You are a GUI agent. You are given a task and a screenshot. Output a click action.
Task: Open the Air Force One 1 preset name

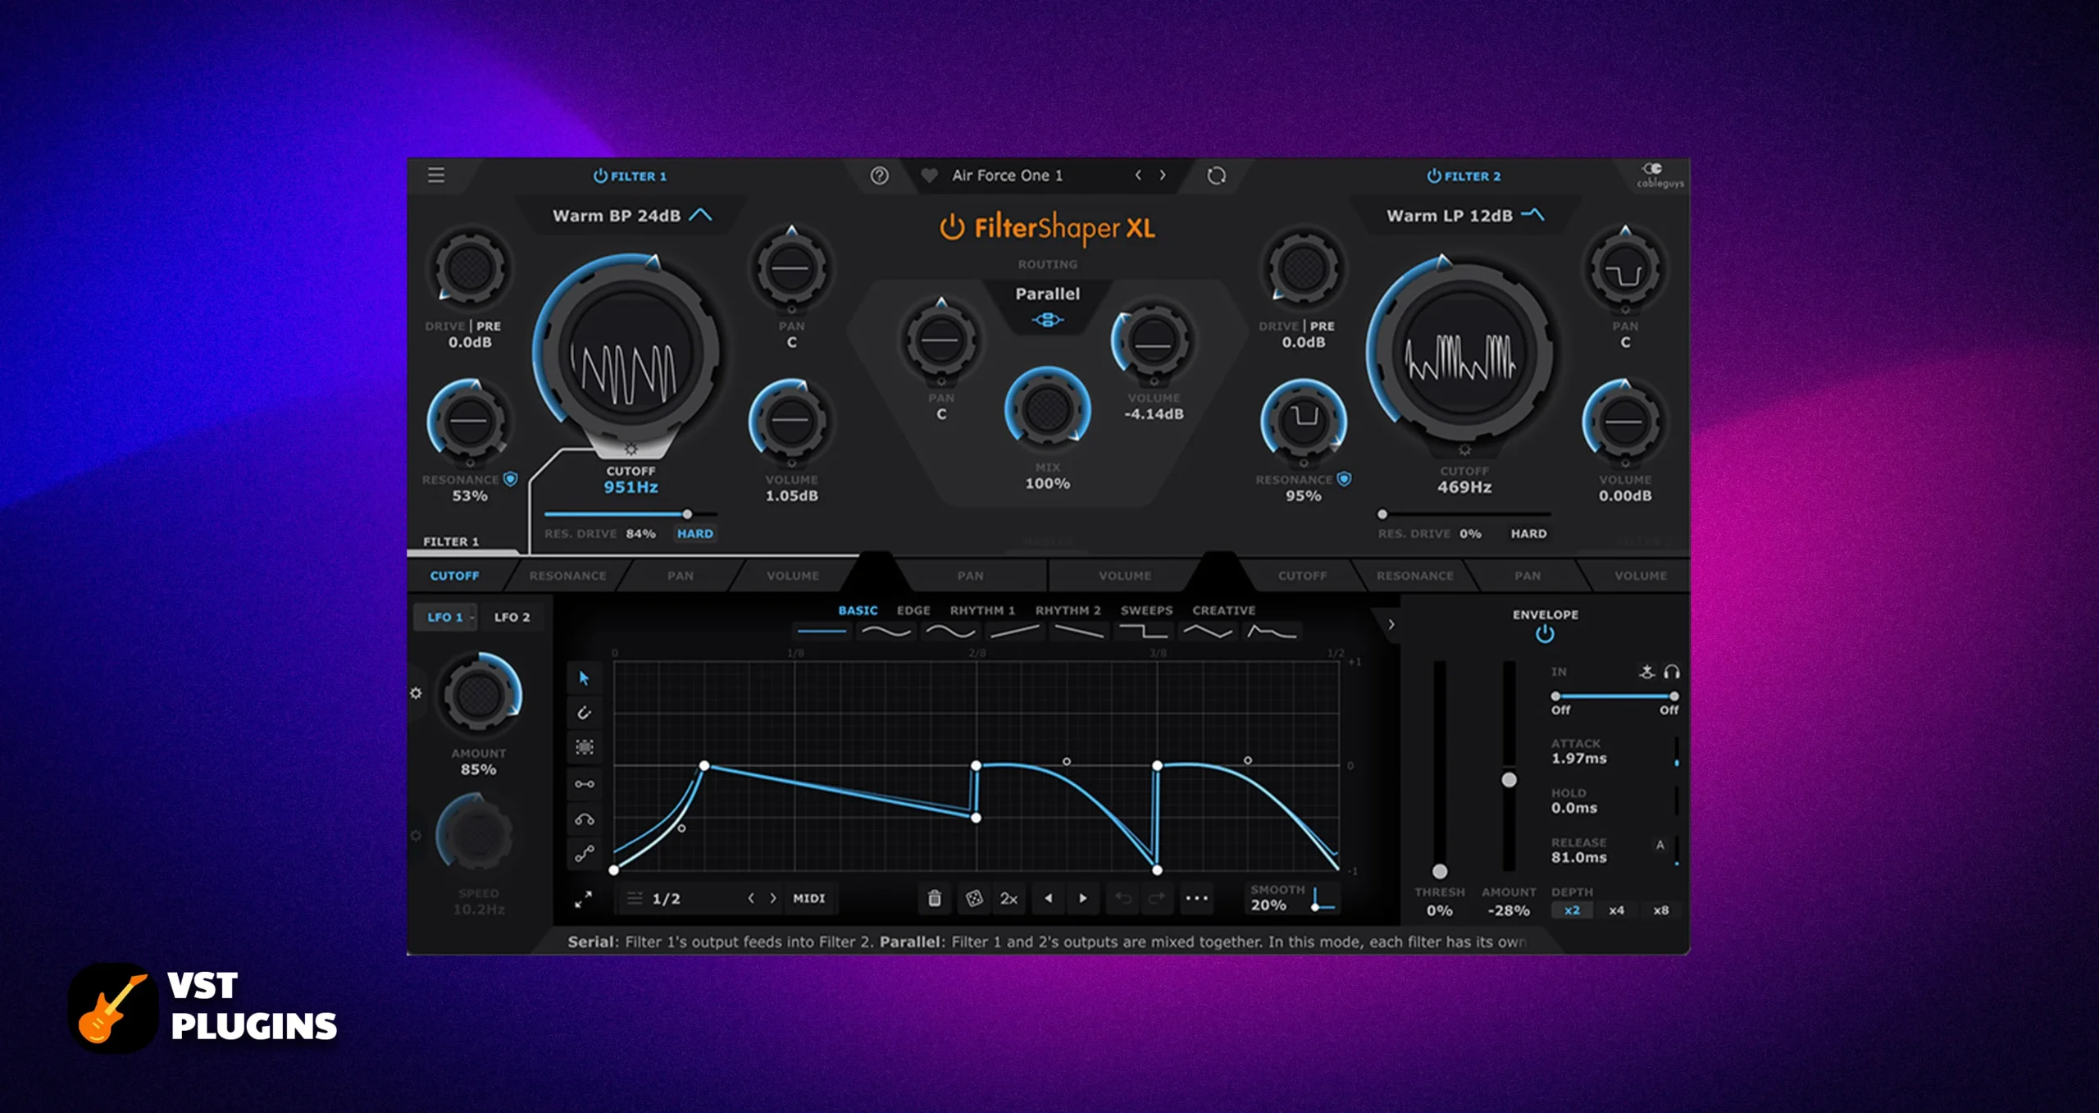[1007, 176]
